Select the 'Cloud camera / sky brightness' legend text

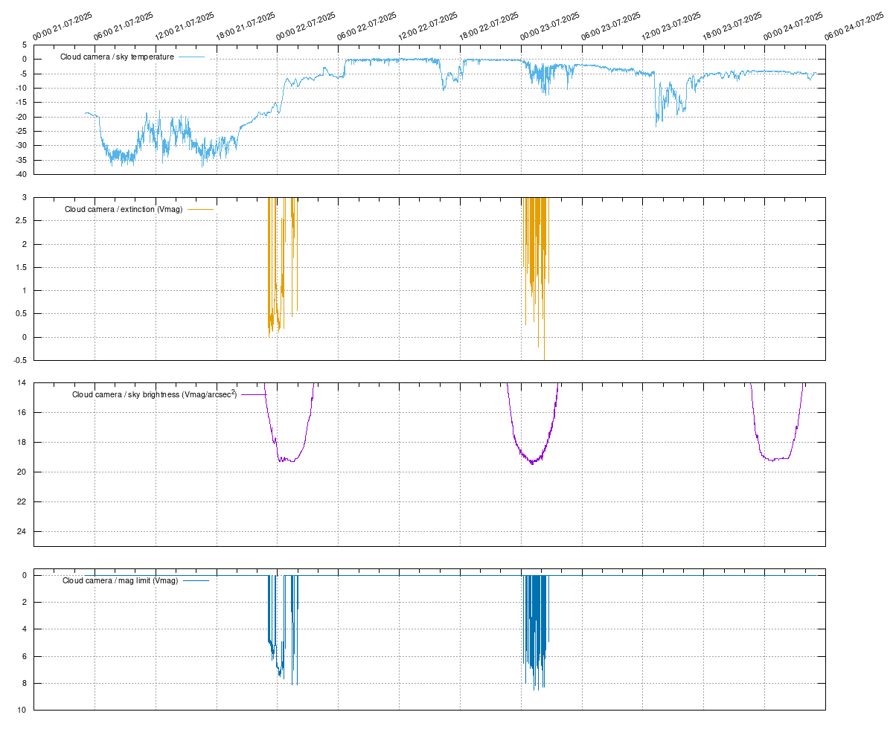coord(154,394)
